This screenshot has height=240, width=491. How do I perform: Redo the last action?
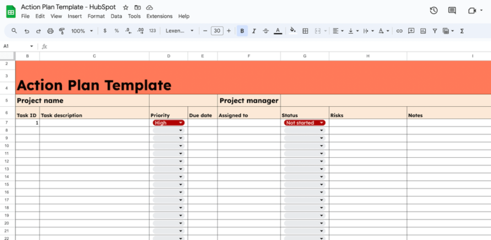pyautogui.click(x=38, y=31)
